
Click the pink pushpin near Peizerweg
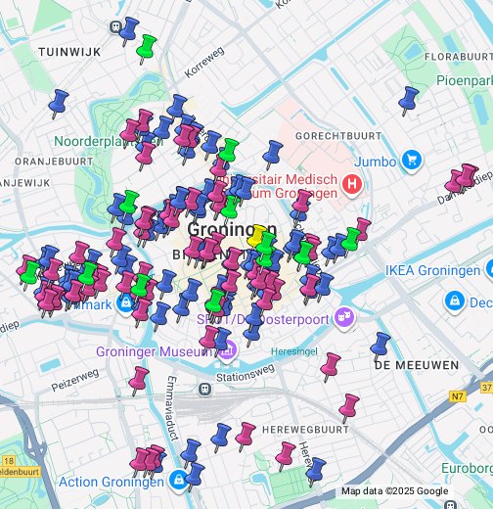pos(139,381)
